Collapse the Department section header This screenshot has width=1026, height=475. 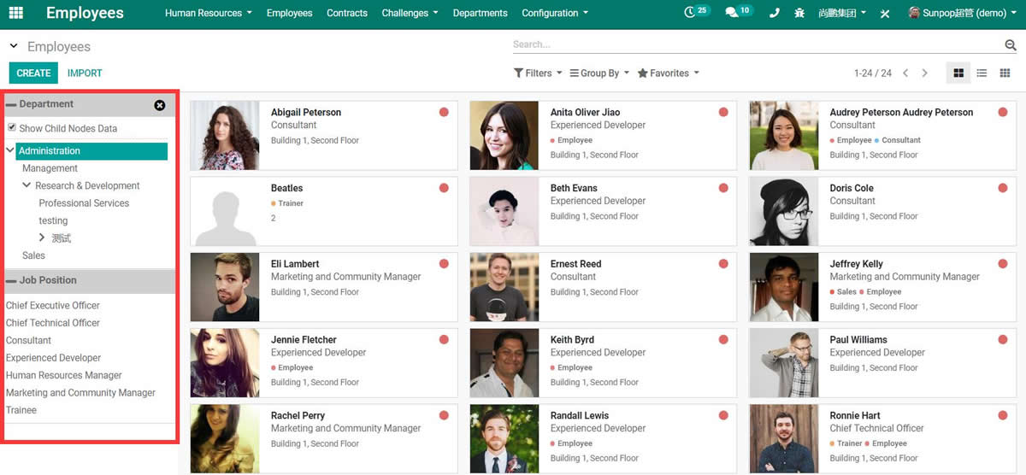tap(11, 104)
